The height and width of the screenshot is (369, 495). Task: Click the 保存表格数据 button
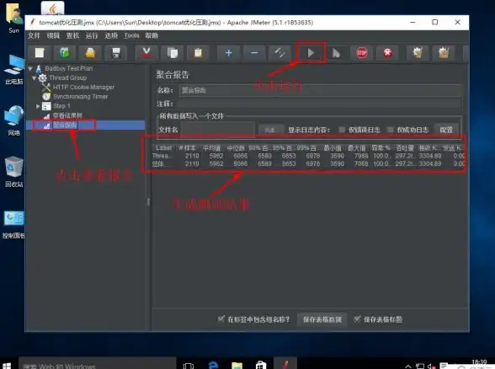click(322, 319)
